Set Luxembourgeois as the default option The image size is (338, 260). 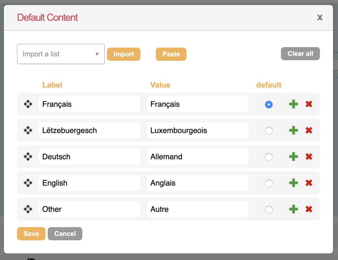pyautogui.click(x=269, y=131)
